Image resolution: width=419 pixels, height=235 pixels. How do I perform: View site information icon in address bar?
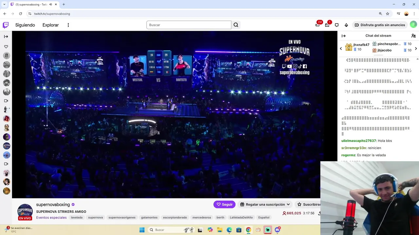(30, 14)
